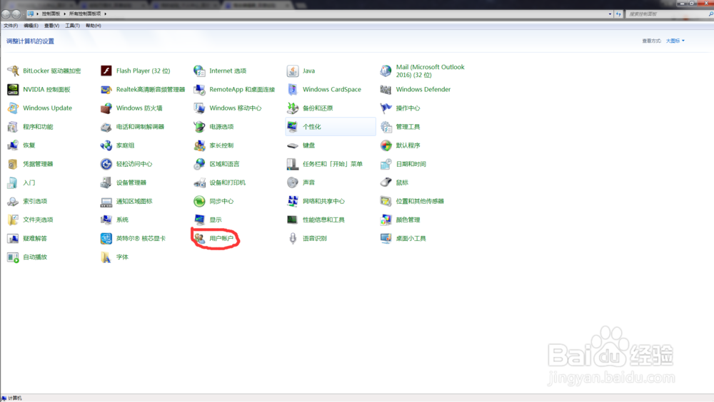Open 家长控制 icon
Screen dimensions: 714x402
(199, 145)
